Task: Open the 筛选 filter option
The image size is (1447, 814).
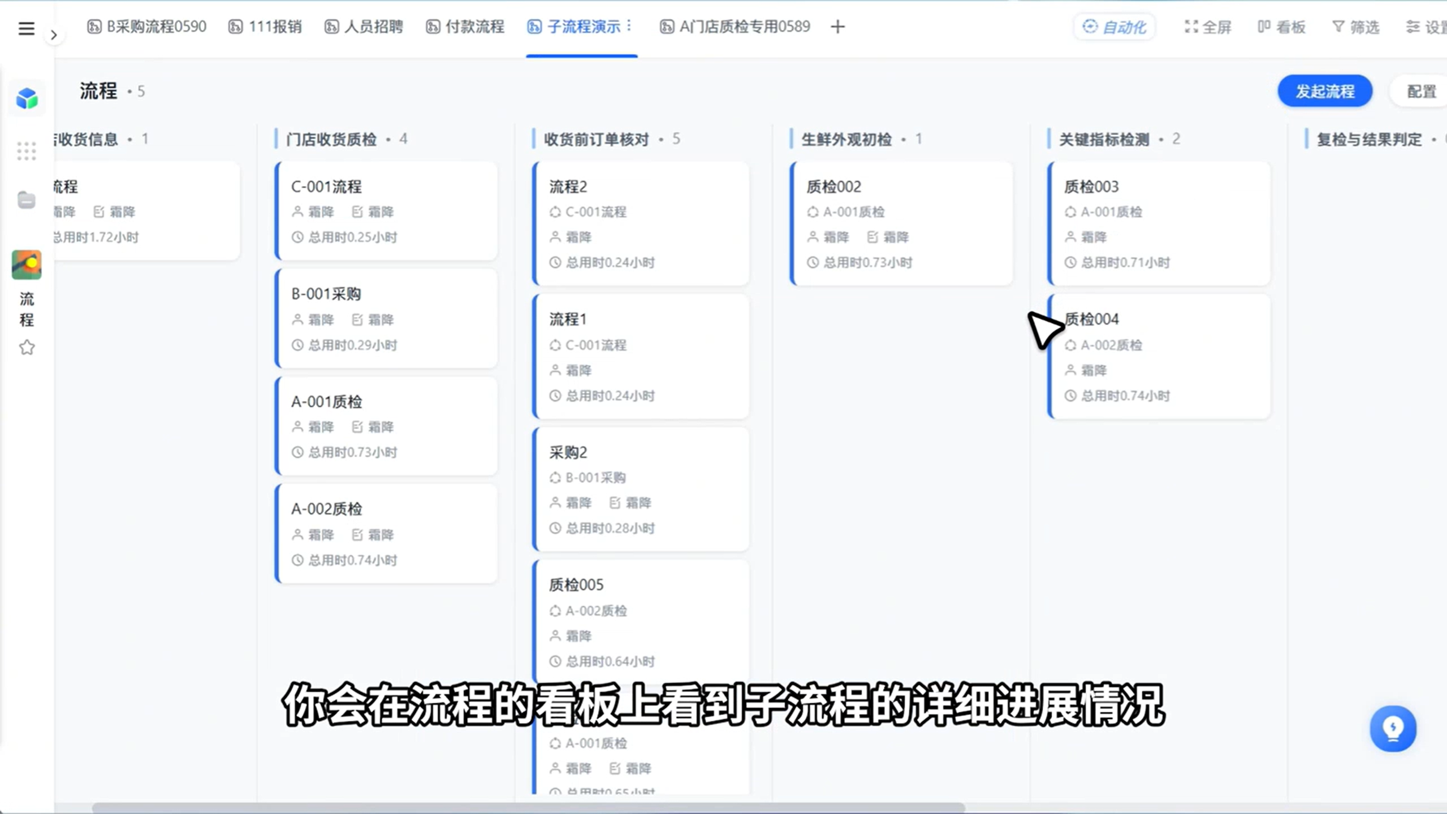Action: (x=1355, y=27)
